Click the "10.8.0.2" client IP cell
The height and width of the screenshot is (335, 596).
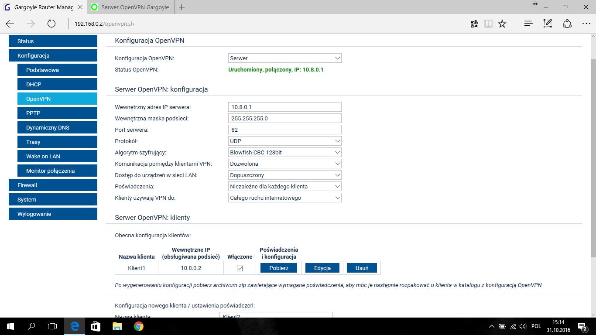191,268
